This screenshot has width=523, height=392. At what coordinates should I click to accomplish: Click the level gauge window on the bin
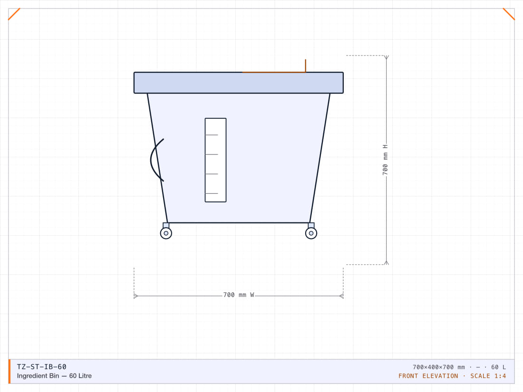(215, 160)
